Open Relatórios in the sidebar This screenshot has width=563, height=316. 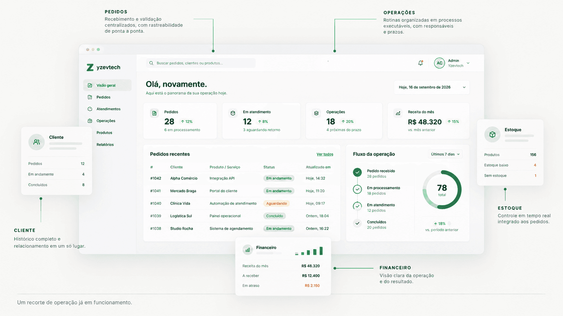[x=105, y=145]
